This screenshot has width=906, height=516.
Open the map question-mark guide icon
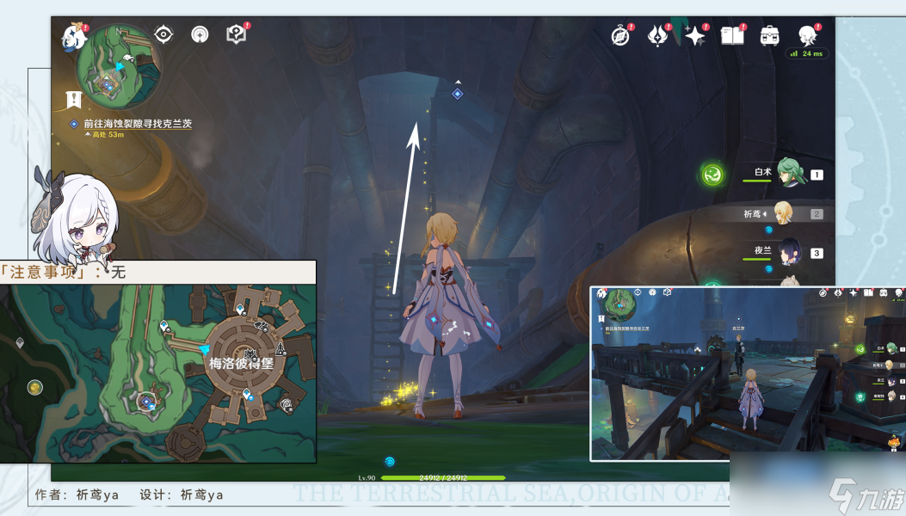[x=236, y=34]
